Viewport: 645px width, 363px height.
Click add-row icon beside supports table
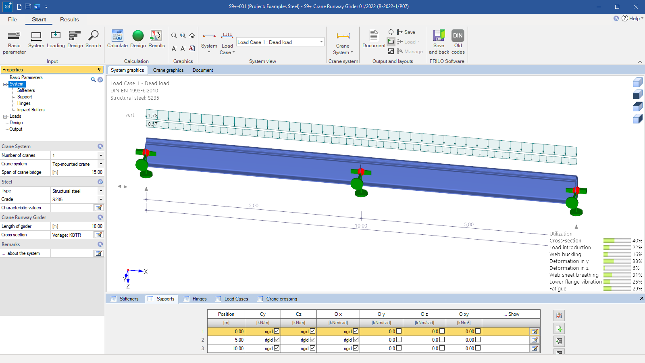(559, 328)
